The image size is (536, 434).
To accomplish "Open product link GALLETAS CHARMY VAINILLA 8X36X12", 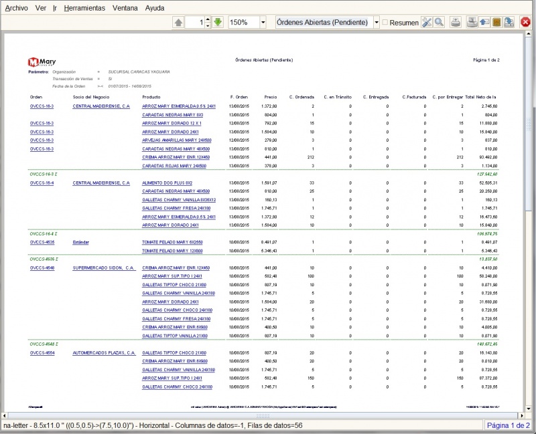I will click(179, 200).
